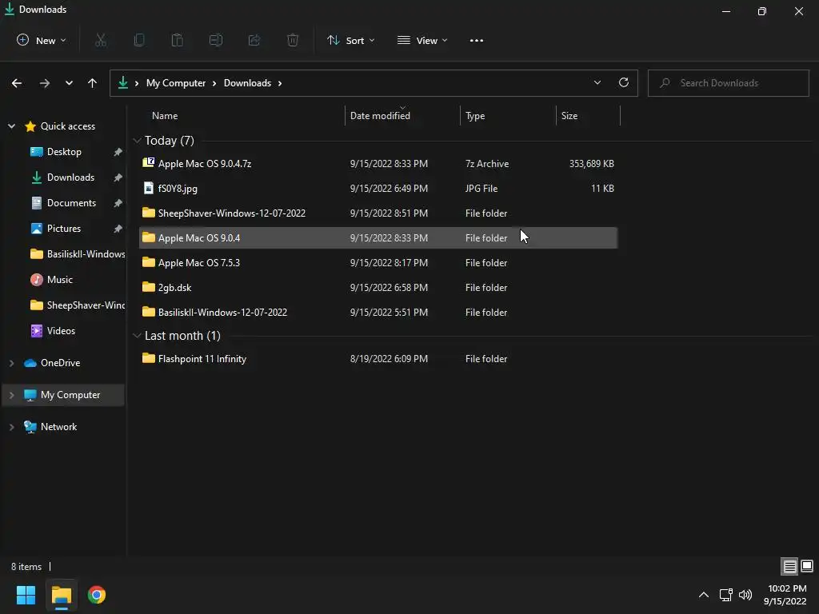819x614 pixels.
Task: Open the volume speaker tray icon
Action: click(745, 595)
